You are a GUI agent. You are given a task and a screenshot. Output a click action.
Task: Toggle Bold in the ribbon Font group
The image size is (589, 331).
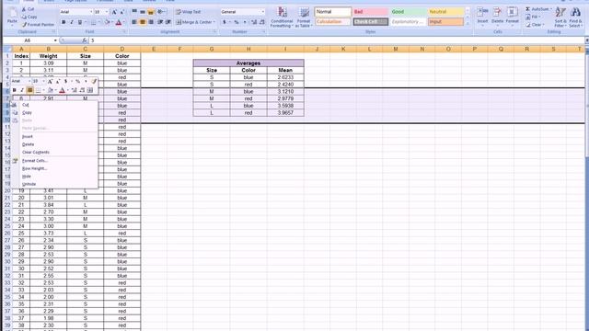coord(64,22)
